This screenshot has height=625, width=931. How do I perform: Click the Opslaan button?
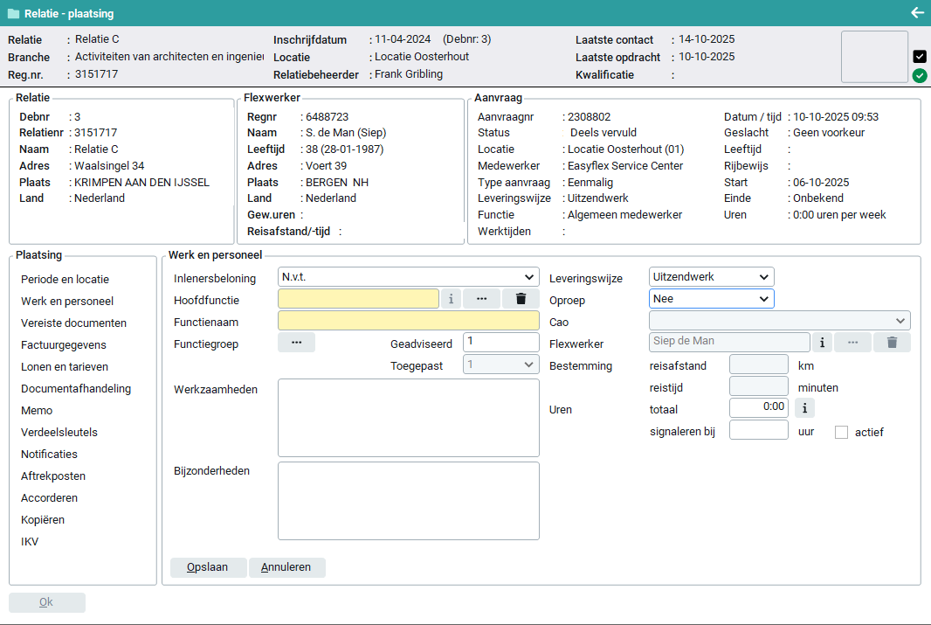click(208, 567)
